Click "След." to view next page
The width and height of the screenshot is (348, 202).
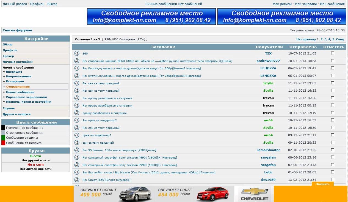[x=340, y=39]
